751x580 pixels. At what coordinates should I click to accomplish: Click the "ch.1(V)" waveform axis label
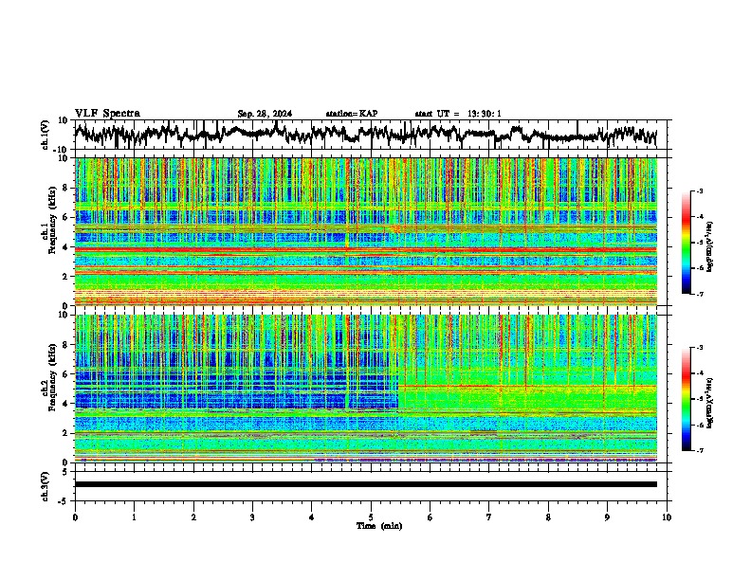(46, 135)
